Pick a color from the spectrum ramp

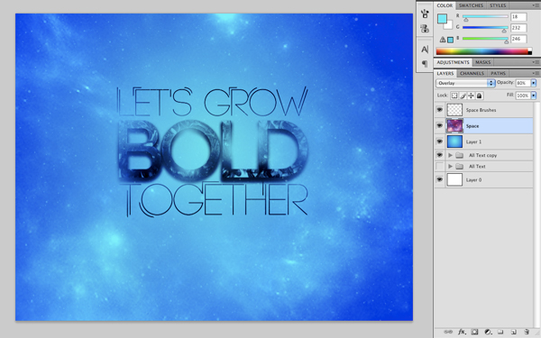coord(484,51)
